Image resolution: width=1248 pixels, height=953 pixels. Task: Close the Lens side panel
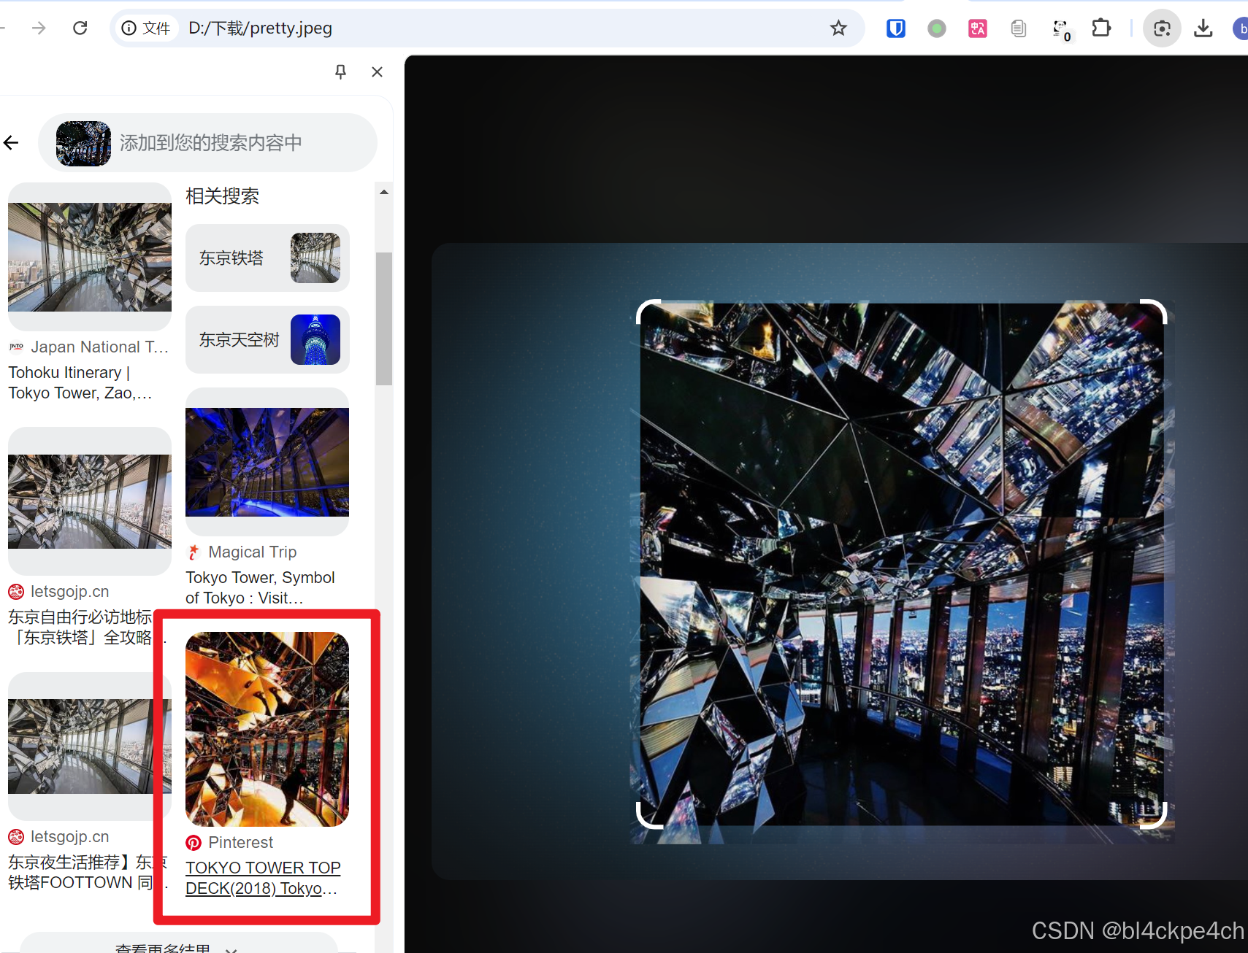[x=377, y=72]
